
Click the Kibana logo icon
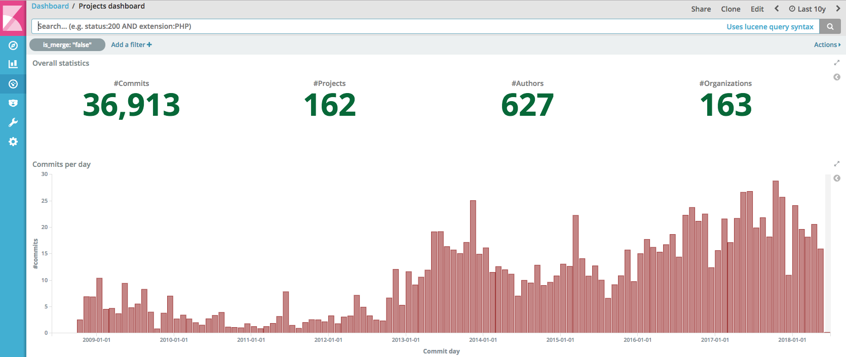(x=13, y=18)
